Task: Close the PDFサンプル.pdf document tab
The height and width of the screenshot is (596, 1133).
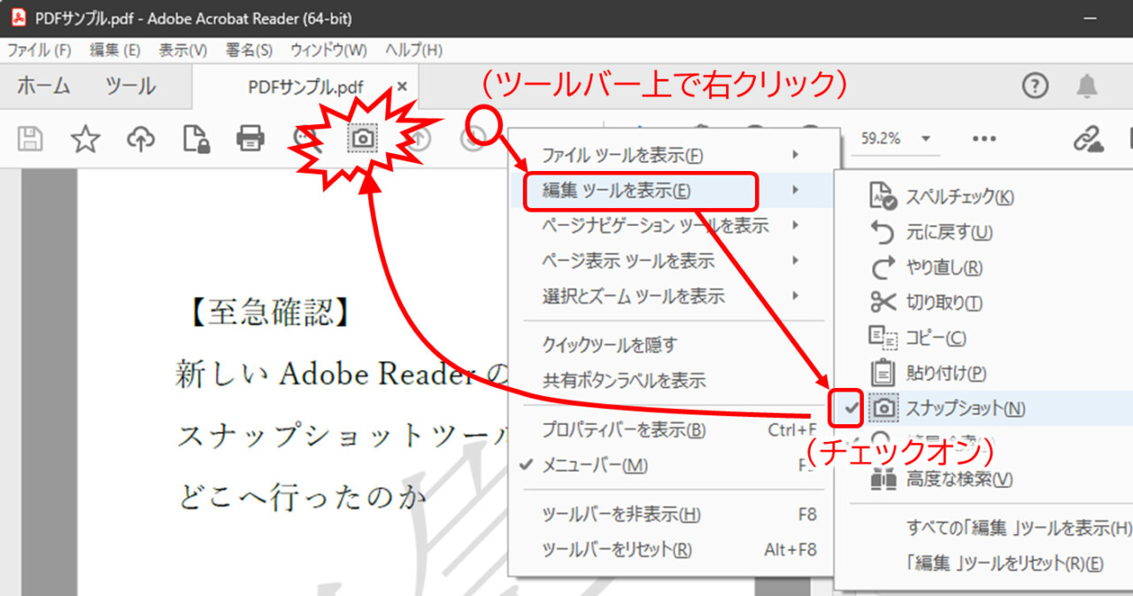Action: point(402,88)
